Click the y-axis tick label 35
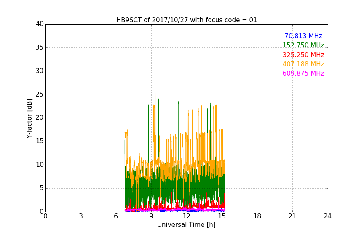364x242 pixels. (x=40, y=47)
